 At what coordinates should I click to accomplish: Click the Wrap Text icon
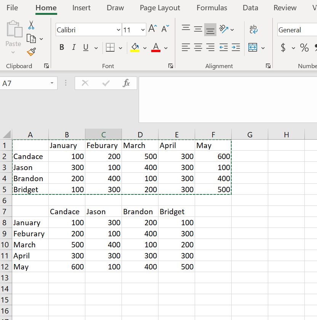tap(253, 29)
